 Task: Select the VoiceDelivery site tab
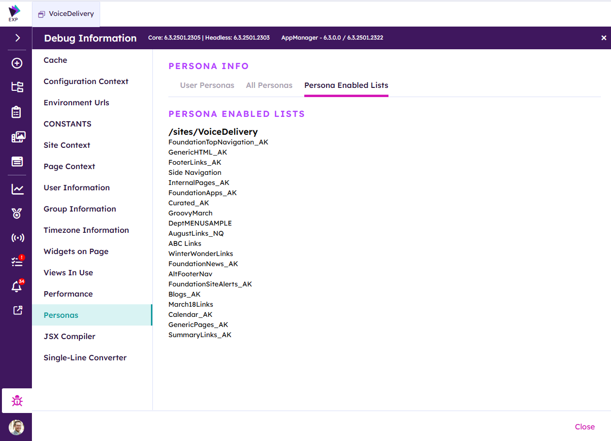(66, 14)
